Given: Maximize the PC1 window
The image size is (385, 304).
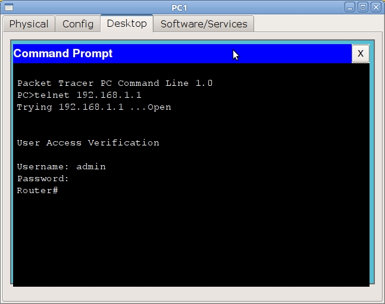Looking at the screenshot, I should (363, 7).
